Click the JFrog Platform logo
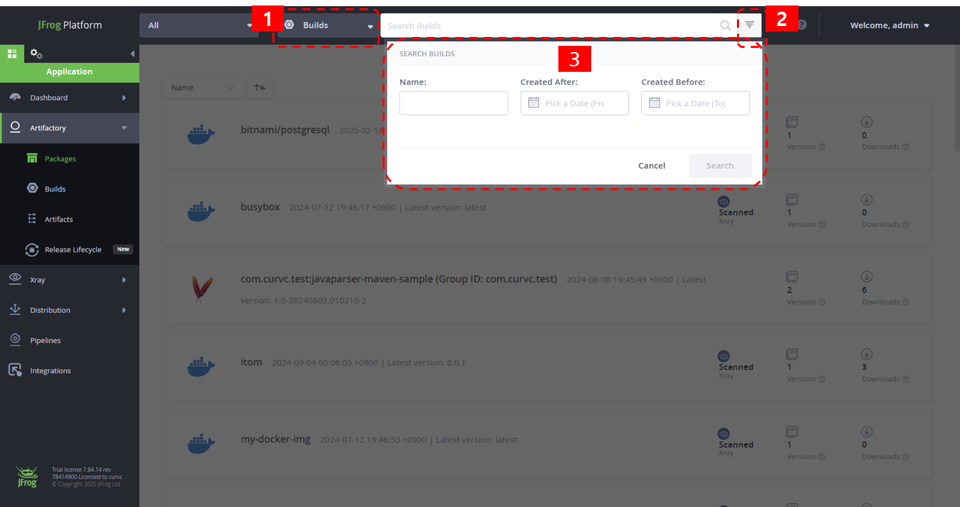This screenshot has width=960, height=507. pos(70,25)
